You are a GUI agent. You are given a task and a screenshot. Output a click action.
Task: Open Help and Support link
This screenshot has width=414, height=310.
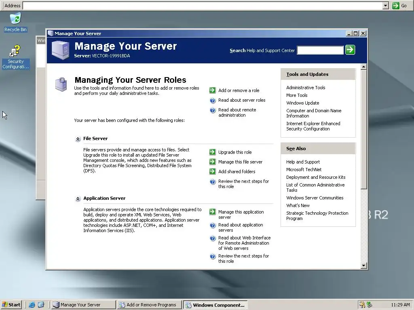[x=303, y=162]
